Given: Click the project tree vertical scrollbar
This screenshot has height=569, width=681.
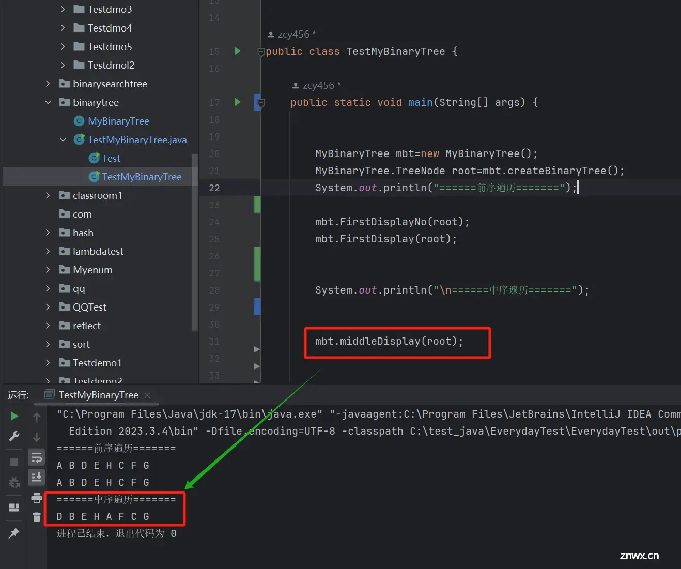Looking at the screenshot, I should [x=195, y=242].
